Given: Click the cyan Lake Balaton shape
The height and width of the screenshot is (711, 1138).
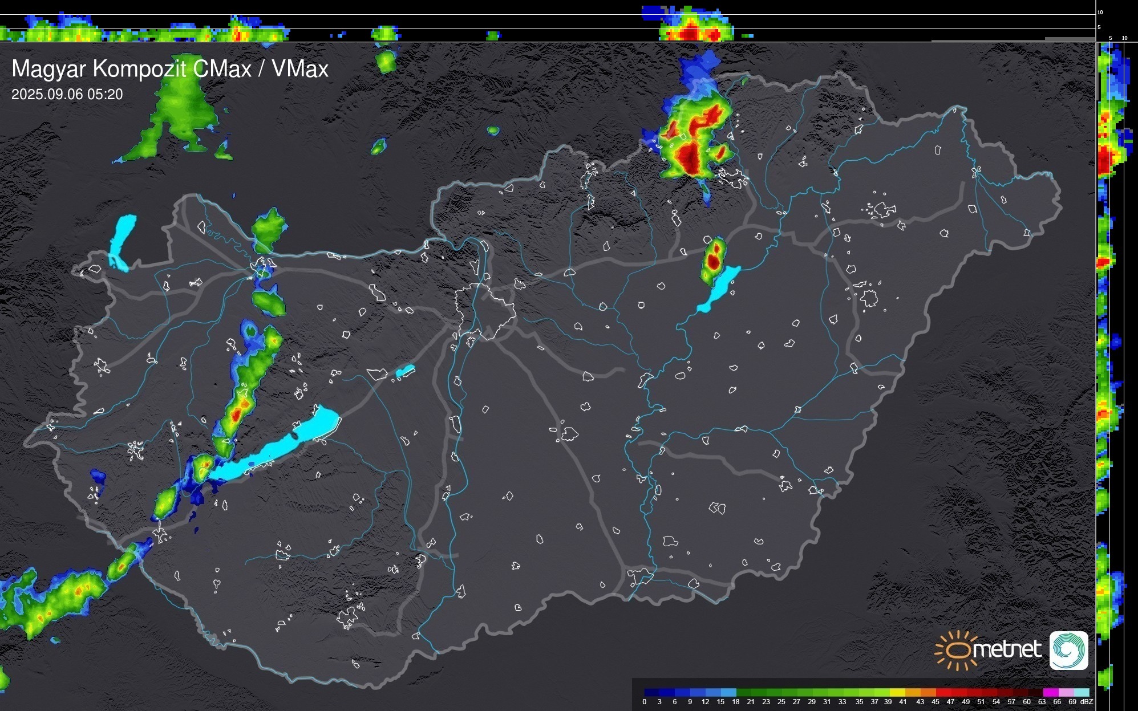Looking at the screenshot, I should point(280,448).
